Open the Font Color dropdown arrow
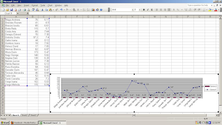This screenshot has height=125, width=222. pos(219,10)
